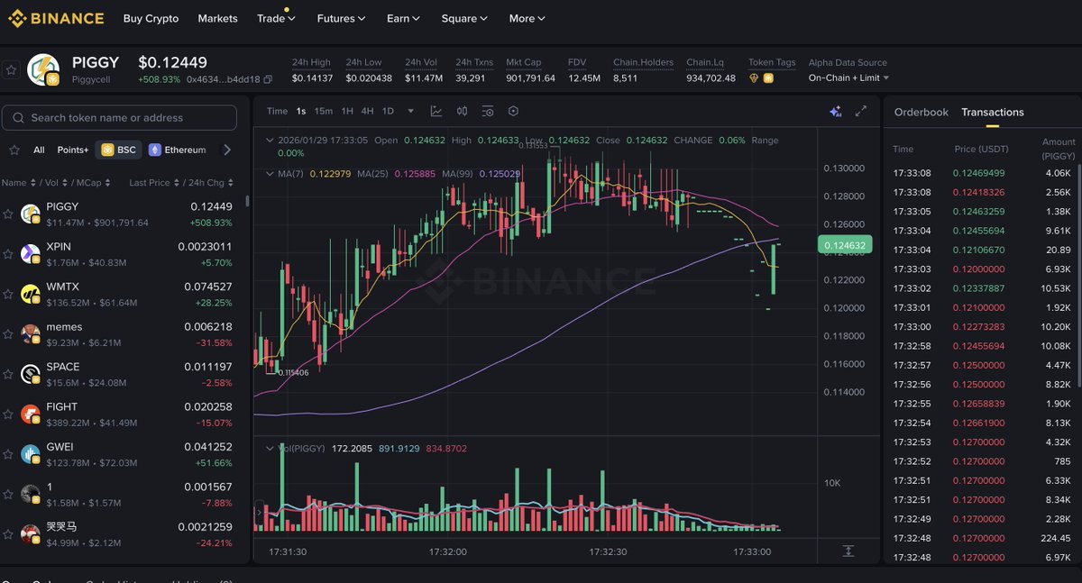Filter token list by All
The height and width of the screenshot is (583, 1082).
(39, 150)
